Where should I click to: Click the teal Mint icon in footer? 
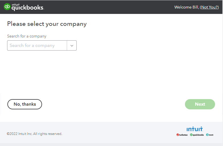tap(207, 135)
